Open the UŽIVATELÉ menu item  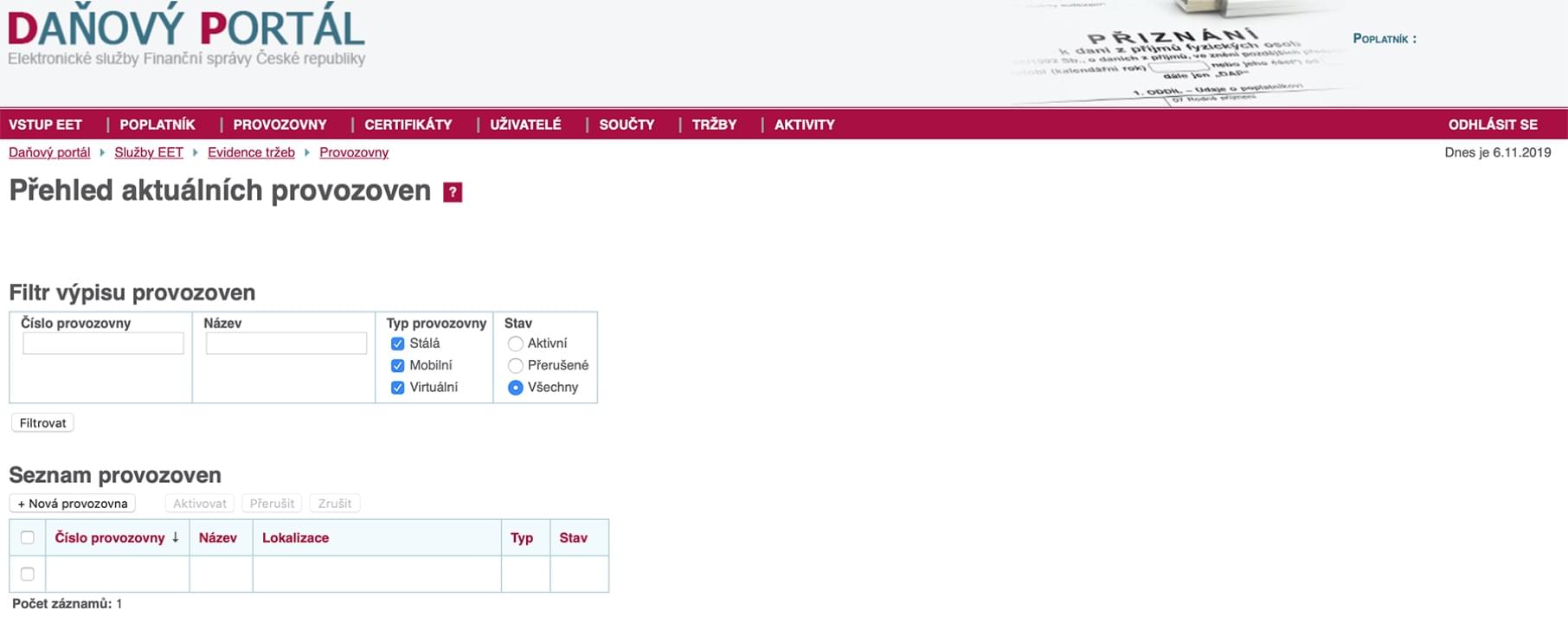525,125
